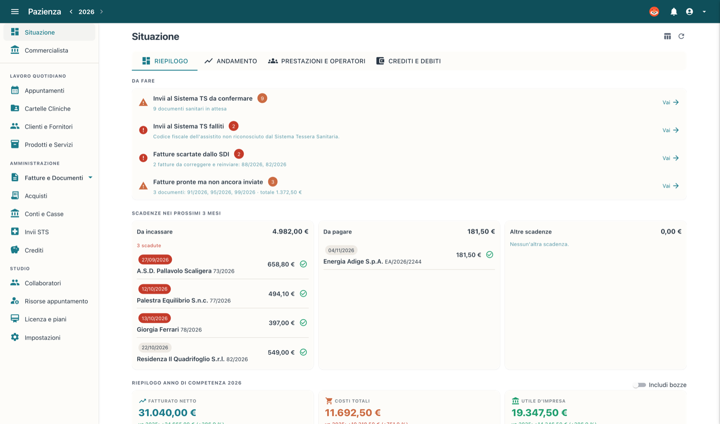The image size is (720, 424).
Task: Open Clienti e Fornitori section
Action: pos(49,127)
